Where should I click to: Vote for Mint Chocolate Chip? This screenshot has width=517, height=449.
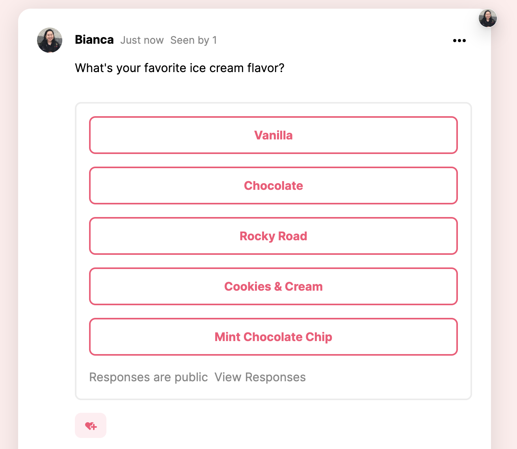click(273, 337)
